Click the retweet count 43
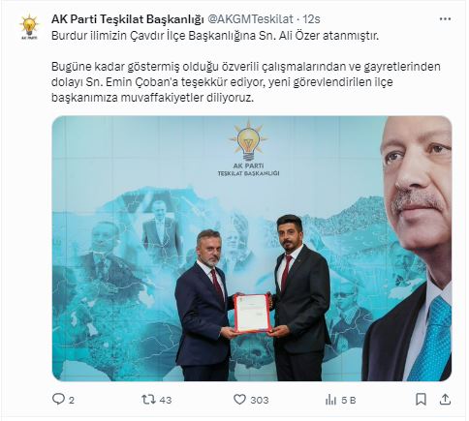The width and height of the screenshot is (469, 421). click(166, 400)
